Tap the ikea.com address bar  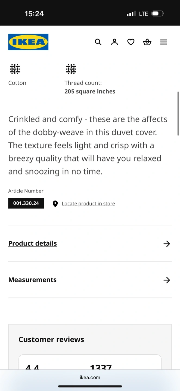pos(90,377)
